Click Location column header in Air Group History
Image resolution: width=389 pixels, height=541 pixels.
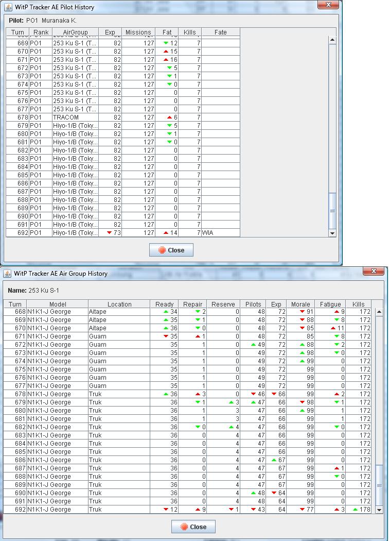point(119,304)
